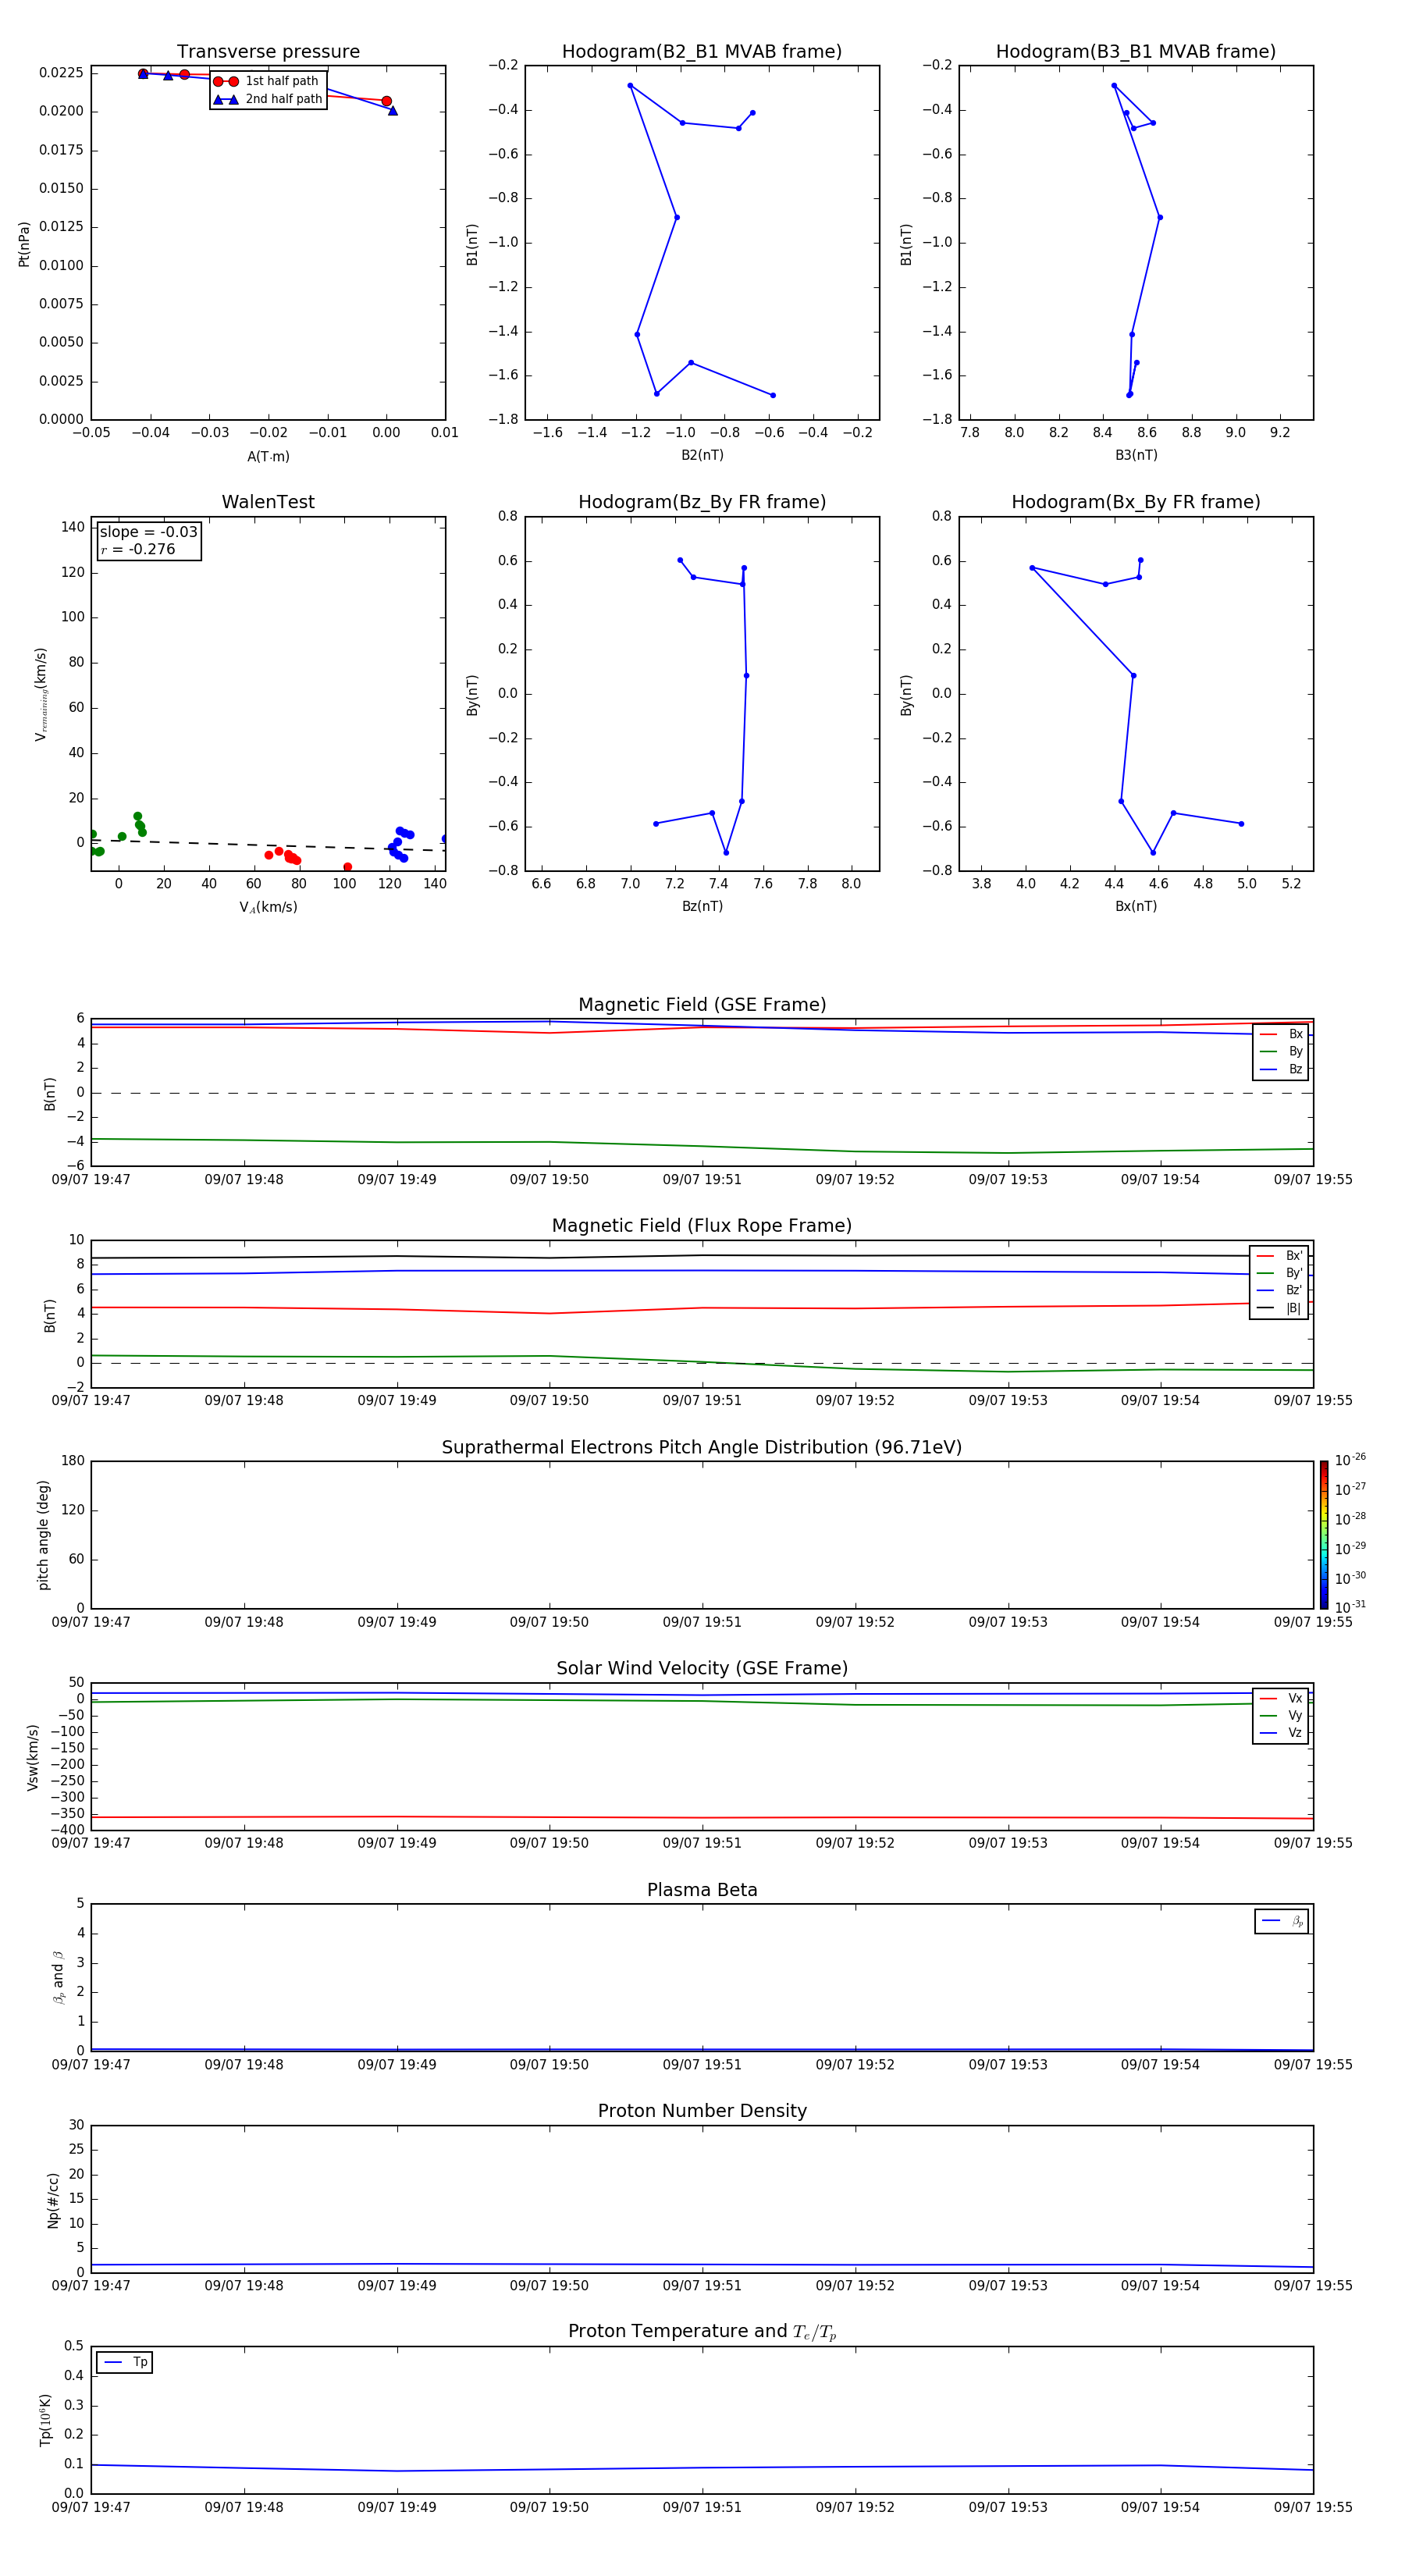Click the Tp legend in temperature plot
Image resolution: width=1405 pixels, height=2576 pixels.
(x=124, y=2362)
